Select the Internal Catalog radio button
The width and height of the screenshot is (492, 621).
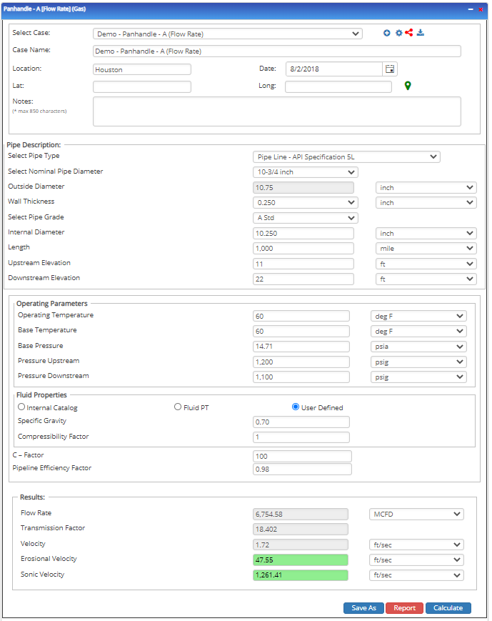(x=21, y=407)
